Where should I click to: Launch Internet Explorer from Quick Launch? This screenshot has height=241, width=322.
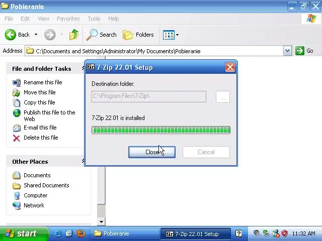(x=57, y=233)
